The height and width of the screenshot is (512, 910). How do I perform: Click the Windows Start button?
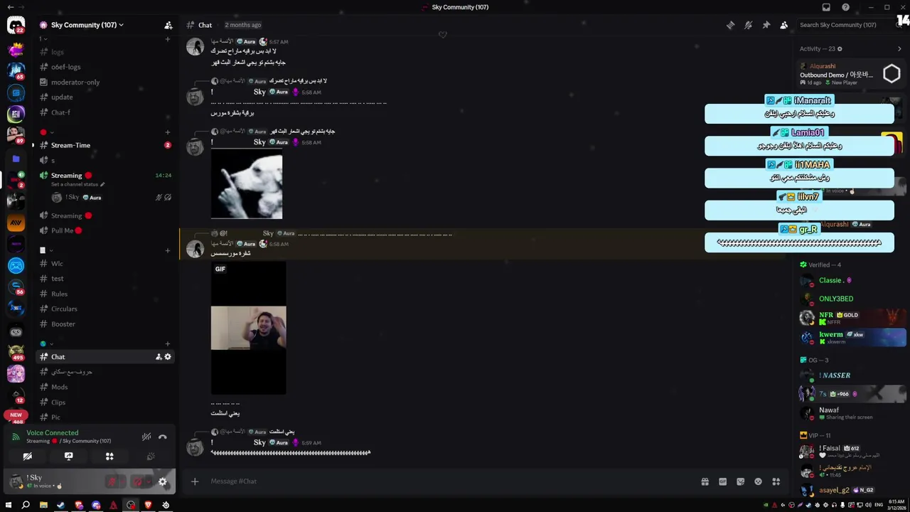coord(9,505)
